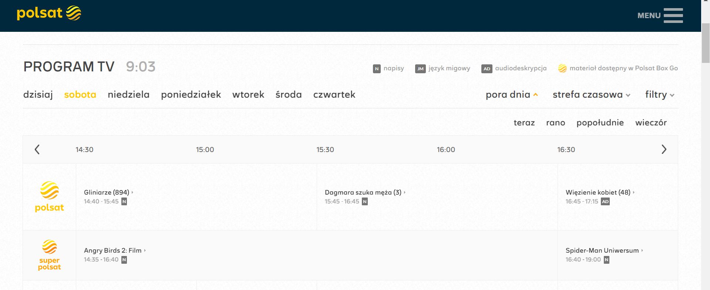710x290 pixels.
Task: Click the N napisy legend icon
Action: (x=377, y=69)
